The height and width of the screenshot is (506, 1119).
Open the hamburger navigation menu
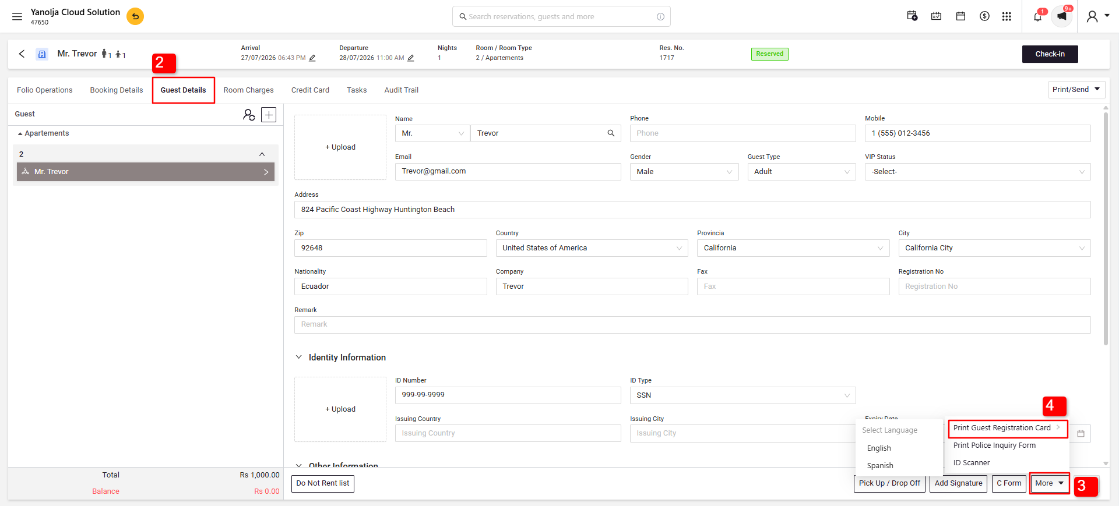pyautogui.click(x=17, y=17)
